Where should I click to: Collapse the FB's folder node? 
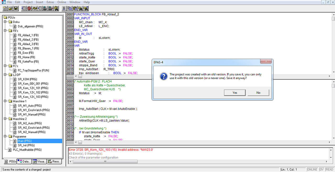5,31
